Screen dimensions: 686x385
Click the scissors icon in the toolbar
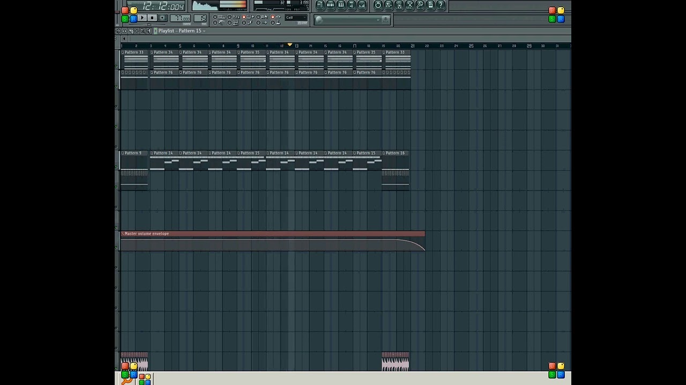tap(409, 5)
